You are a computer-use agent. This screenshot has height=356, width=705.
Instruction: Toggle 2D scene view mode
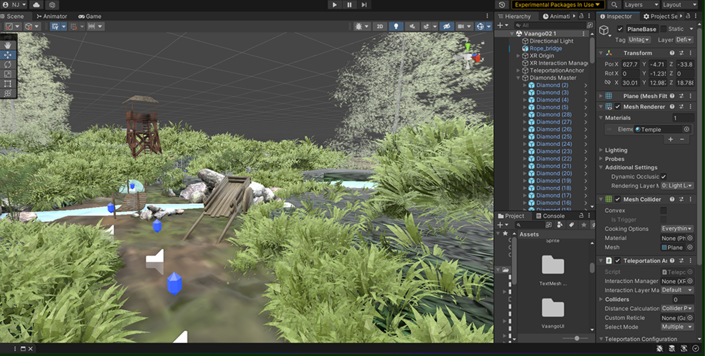point(380,26)
